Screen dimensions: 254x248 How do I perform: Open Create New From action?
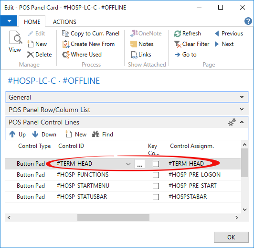[89, 44]
